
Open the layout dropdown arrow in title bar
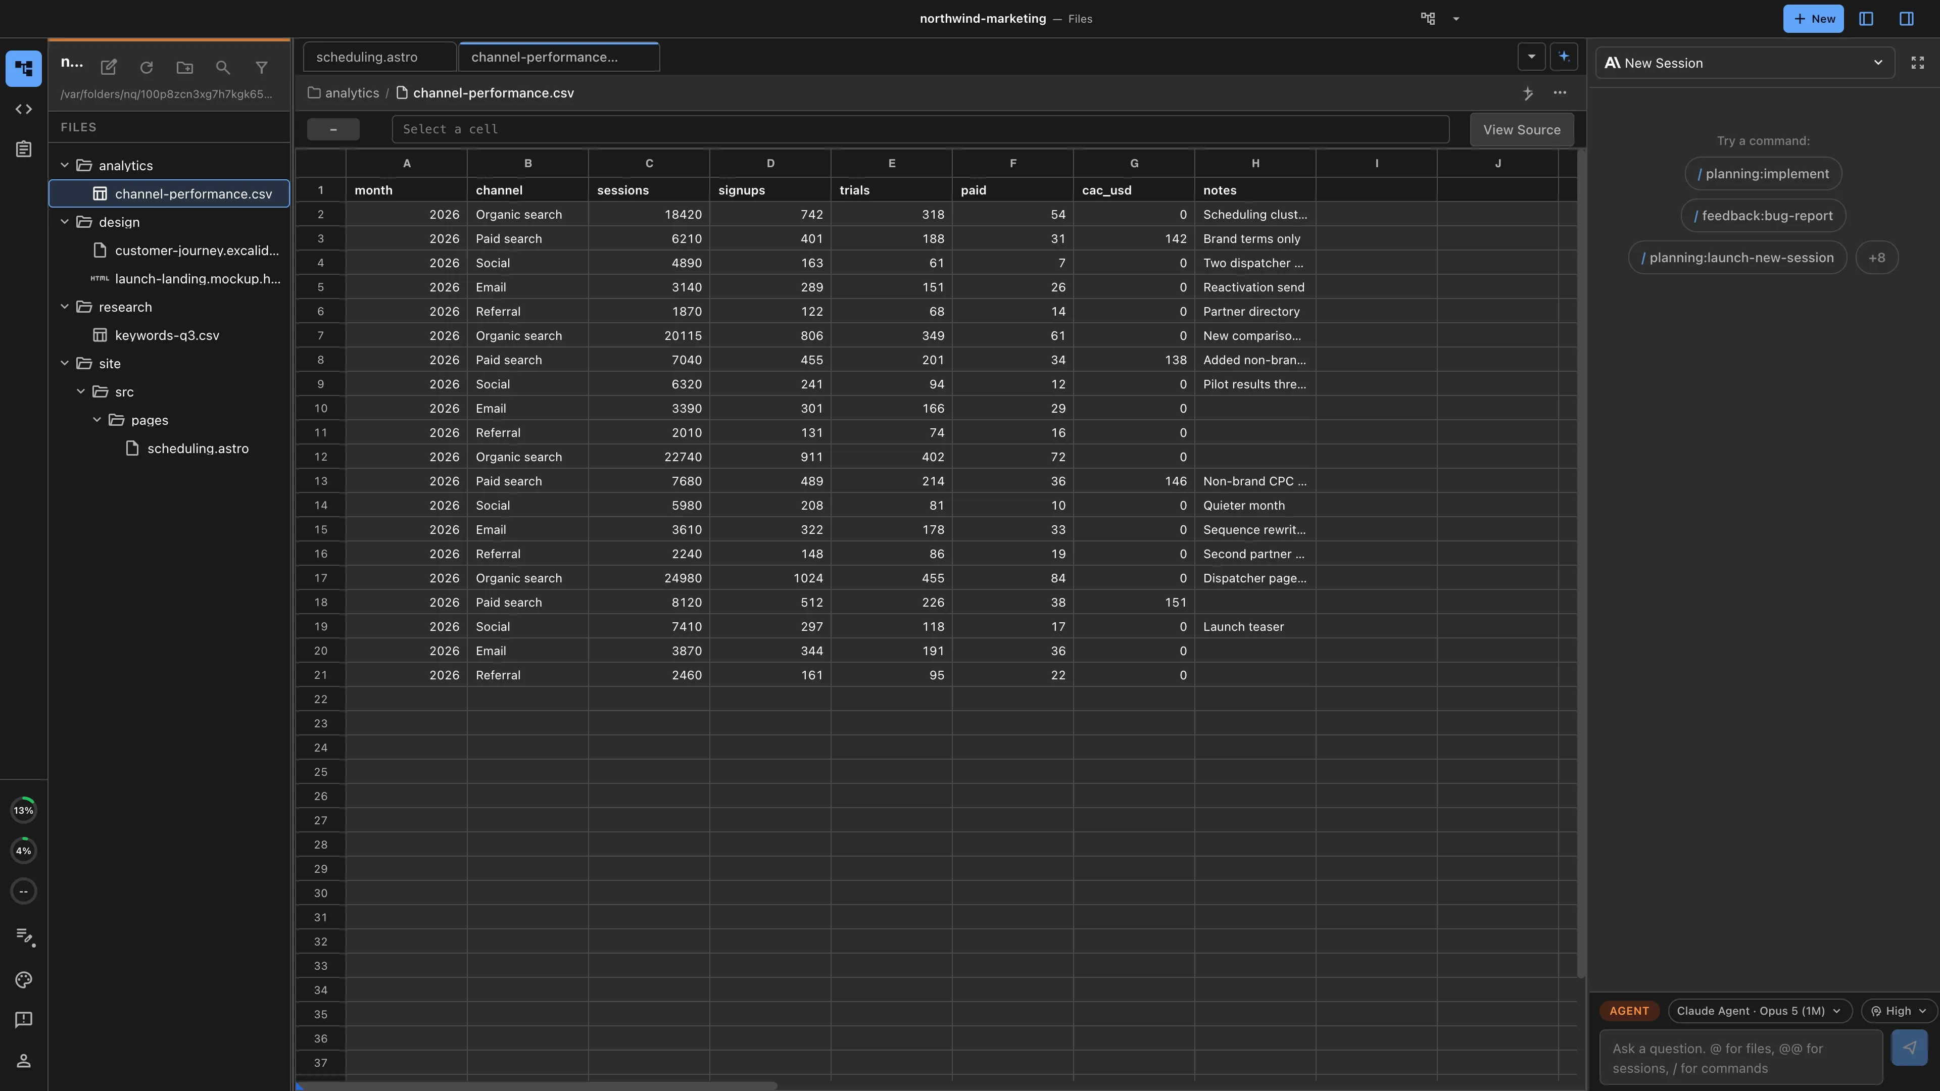[x=1456, y=19]
